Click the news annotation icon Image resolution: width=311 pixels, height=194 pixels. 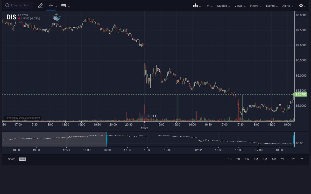(63, 5)
